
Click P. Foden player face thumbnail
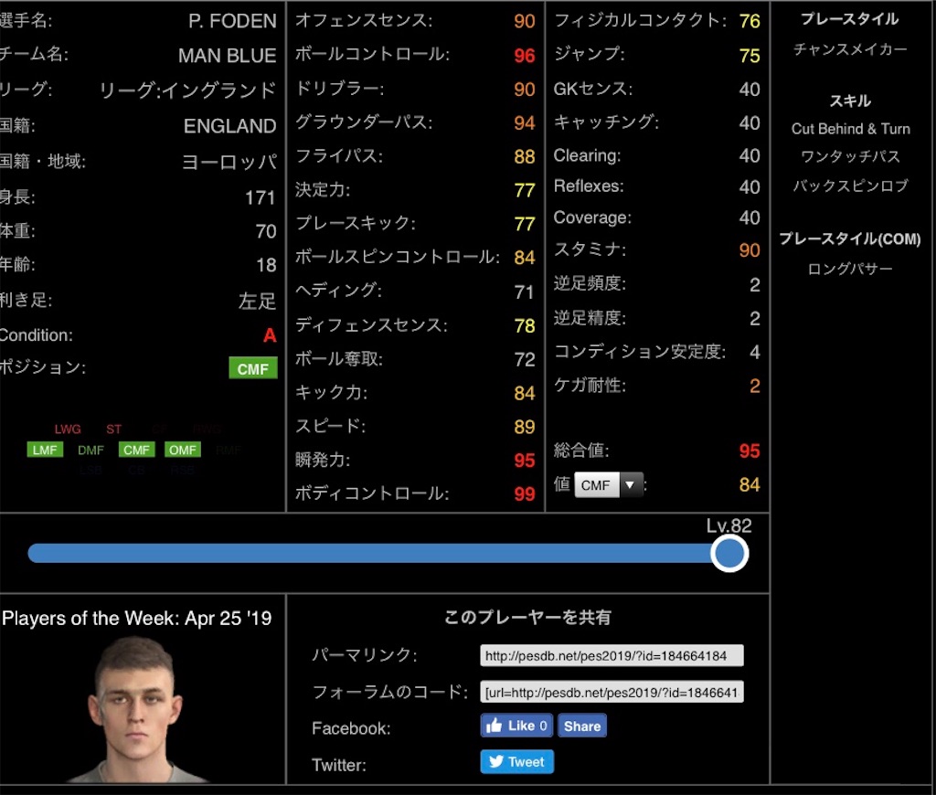(x=136, y=710)
